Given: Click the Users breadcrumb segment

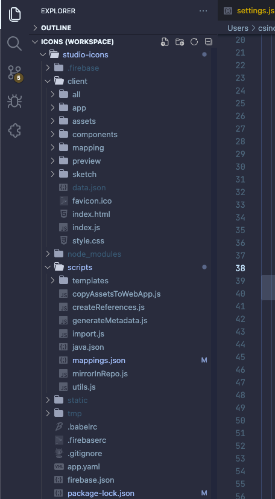Looking at the screenshot, I should pos(238,28).
